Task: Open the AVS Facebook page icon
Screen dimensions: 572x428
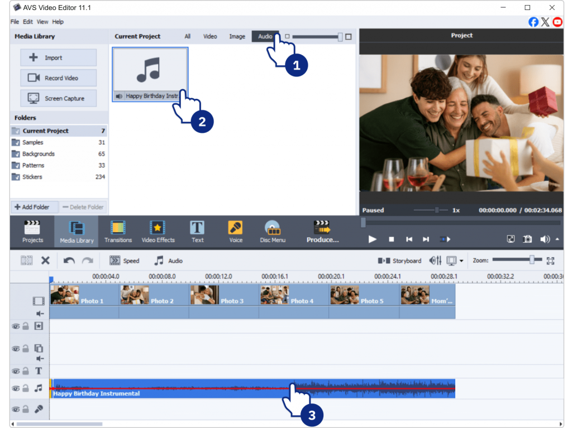Action: pos(533,22)
